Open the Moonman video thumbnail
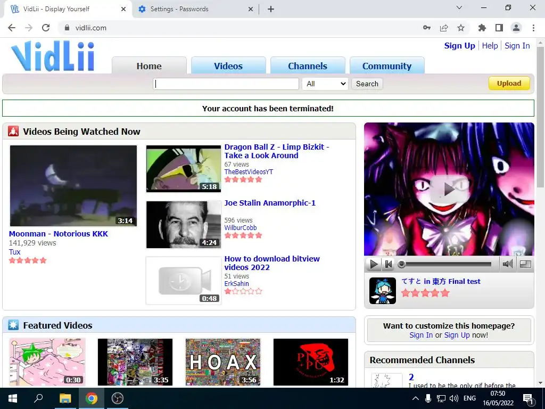This screenshot has height=409, width=545. tap(73, 186)
